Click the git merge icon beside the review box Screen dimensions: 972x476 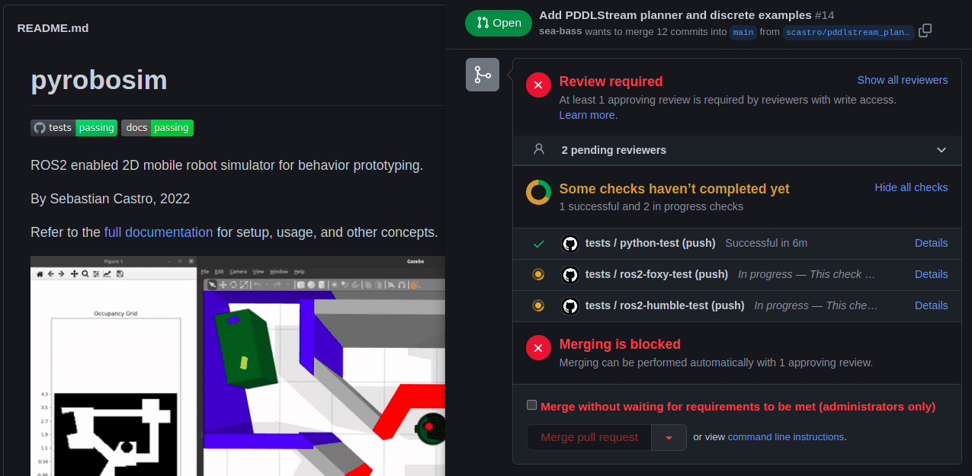click(483, 75)
